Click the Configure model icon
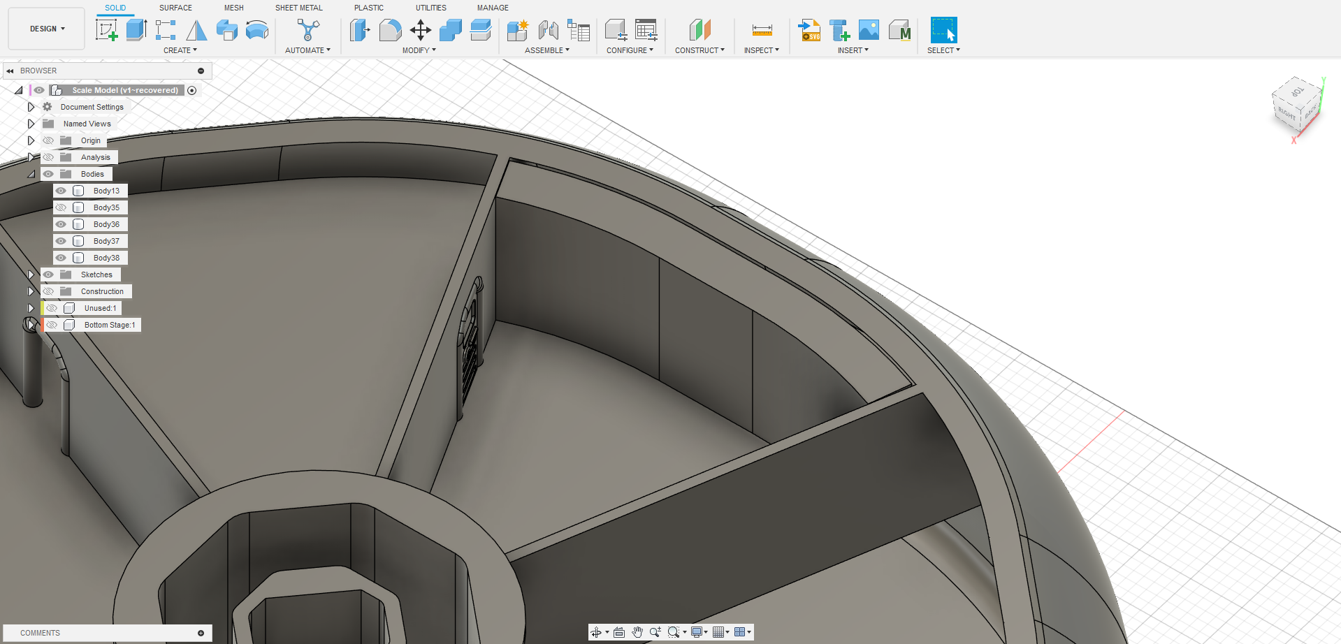1341x644 pixels. click(x=616, y=30)
